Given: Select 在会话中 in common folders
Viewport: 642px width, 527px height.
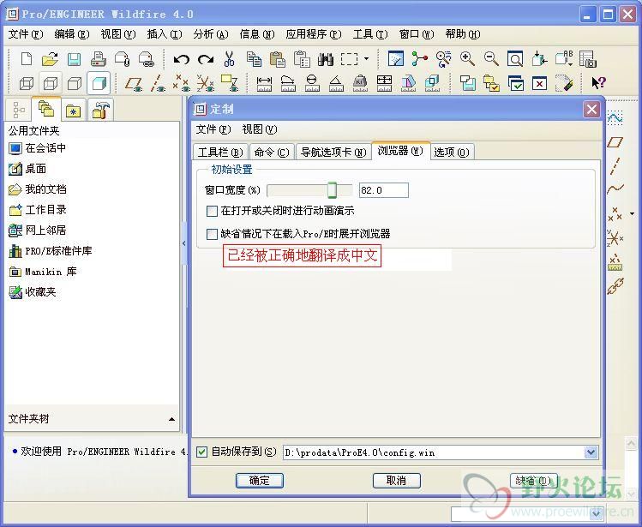Looking at the screenshot, I should coord(37,148).
